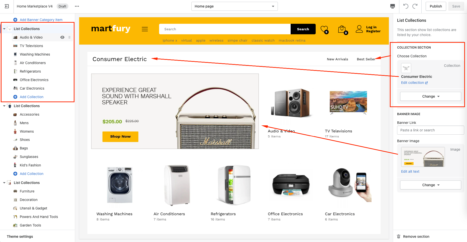Image resolution: width=467 pixels, height=242 pixels.
Task: Click the redo arrow icon
Action: tap(415, 6)
